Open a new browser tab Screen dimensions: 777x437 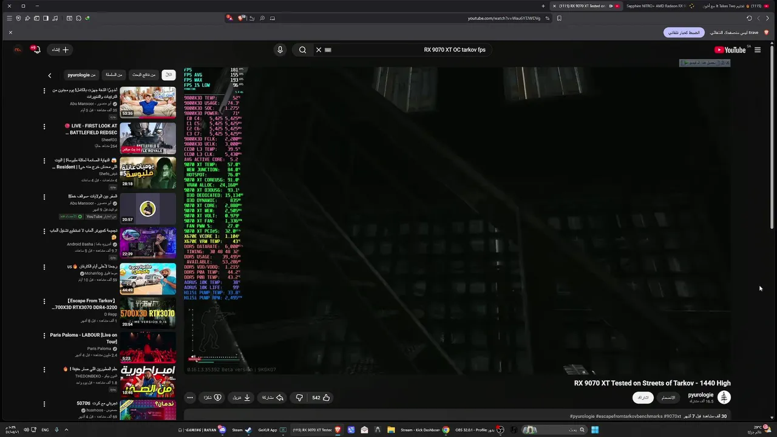point(543,6)
